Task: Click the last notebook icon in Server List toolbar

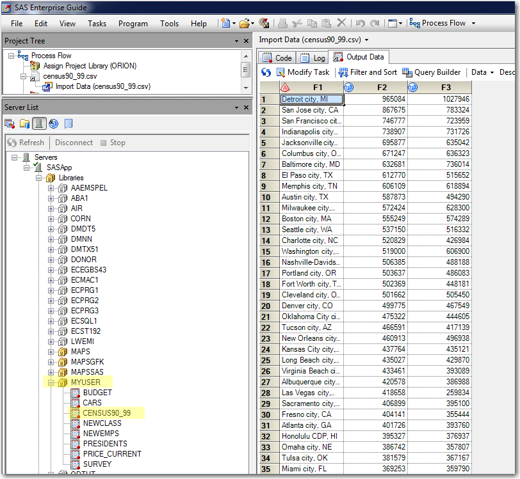Action: pos(69,123)
